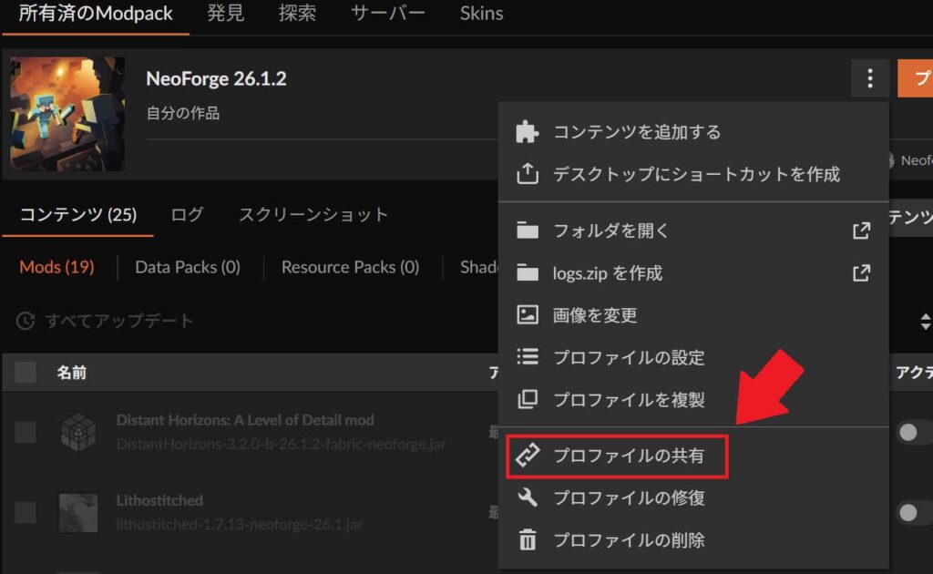933x574 pixels.
Task: Switch to サーバー tab
Action: (x=388, y=13)
